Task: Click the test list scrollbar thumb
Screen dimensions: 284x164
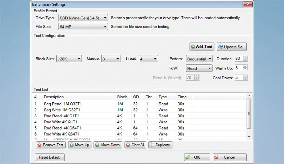Action: click(249, 114)
